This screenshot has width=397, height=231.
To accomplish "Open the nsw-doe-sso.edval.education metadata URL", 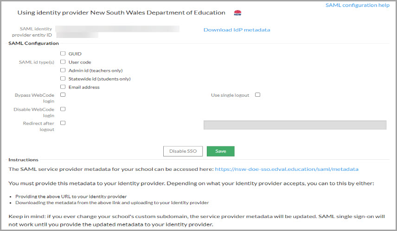I will (x=287, y=169).
